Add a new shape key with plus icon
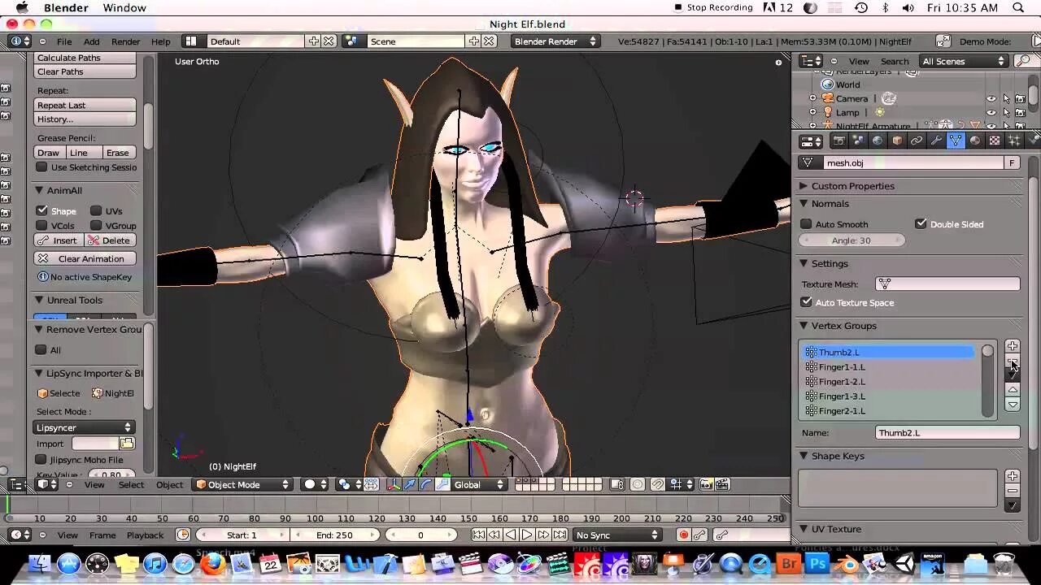The width and height of the screenshot is (1041, 585). tap(1013, 476)
